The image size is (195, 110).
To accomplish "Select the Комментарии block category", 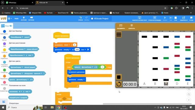I will tap(4, 89).
